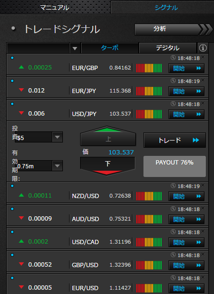The height and width of the screenshot is (294, 214).
Task: Click 開始 for EUR/JPY signal
Action: [186, 91]
